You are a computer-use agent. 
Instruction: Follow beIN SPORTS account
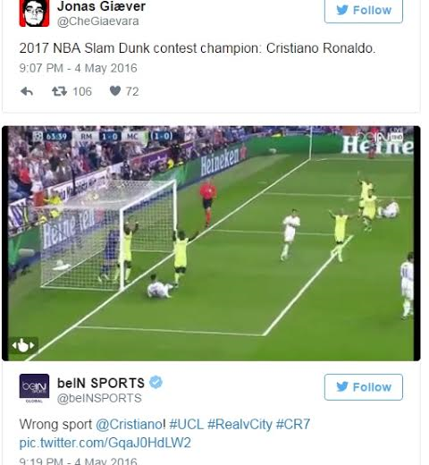pos(364,387)
